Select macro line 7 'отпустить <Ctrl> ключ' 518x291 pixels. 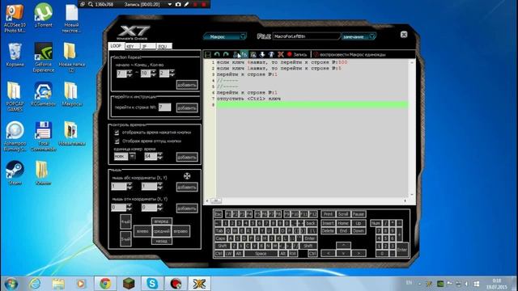248,99
